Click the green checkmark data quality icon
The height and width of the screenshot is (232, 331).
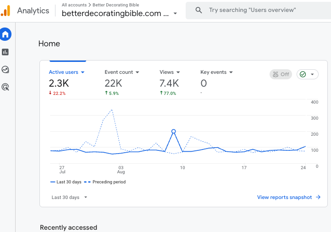pyautogui.click(x=303, y=74)
